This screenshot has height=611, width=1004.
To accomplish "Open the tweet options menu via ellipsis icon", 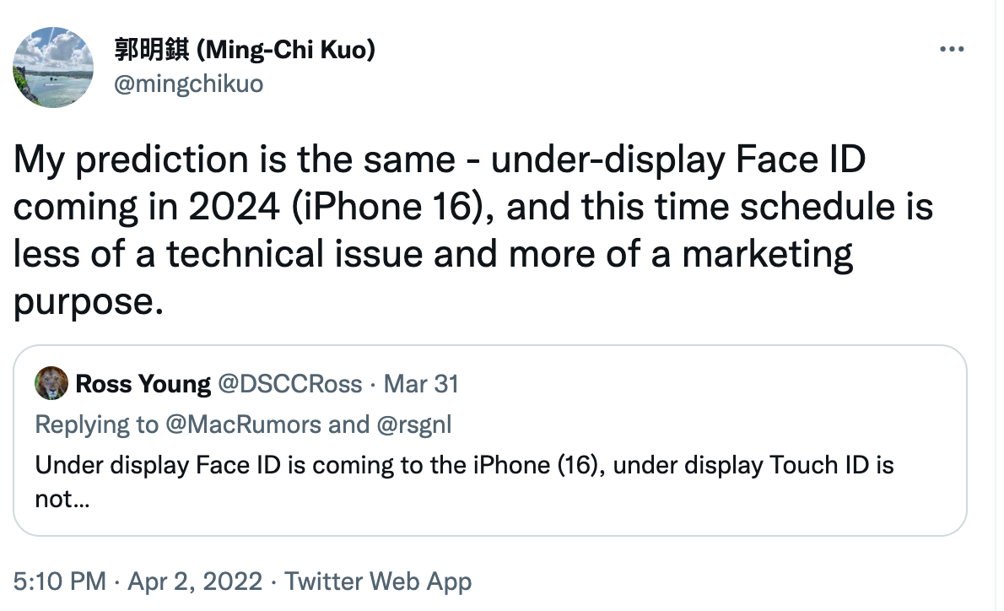I will point(953,49).
